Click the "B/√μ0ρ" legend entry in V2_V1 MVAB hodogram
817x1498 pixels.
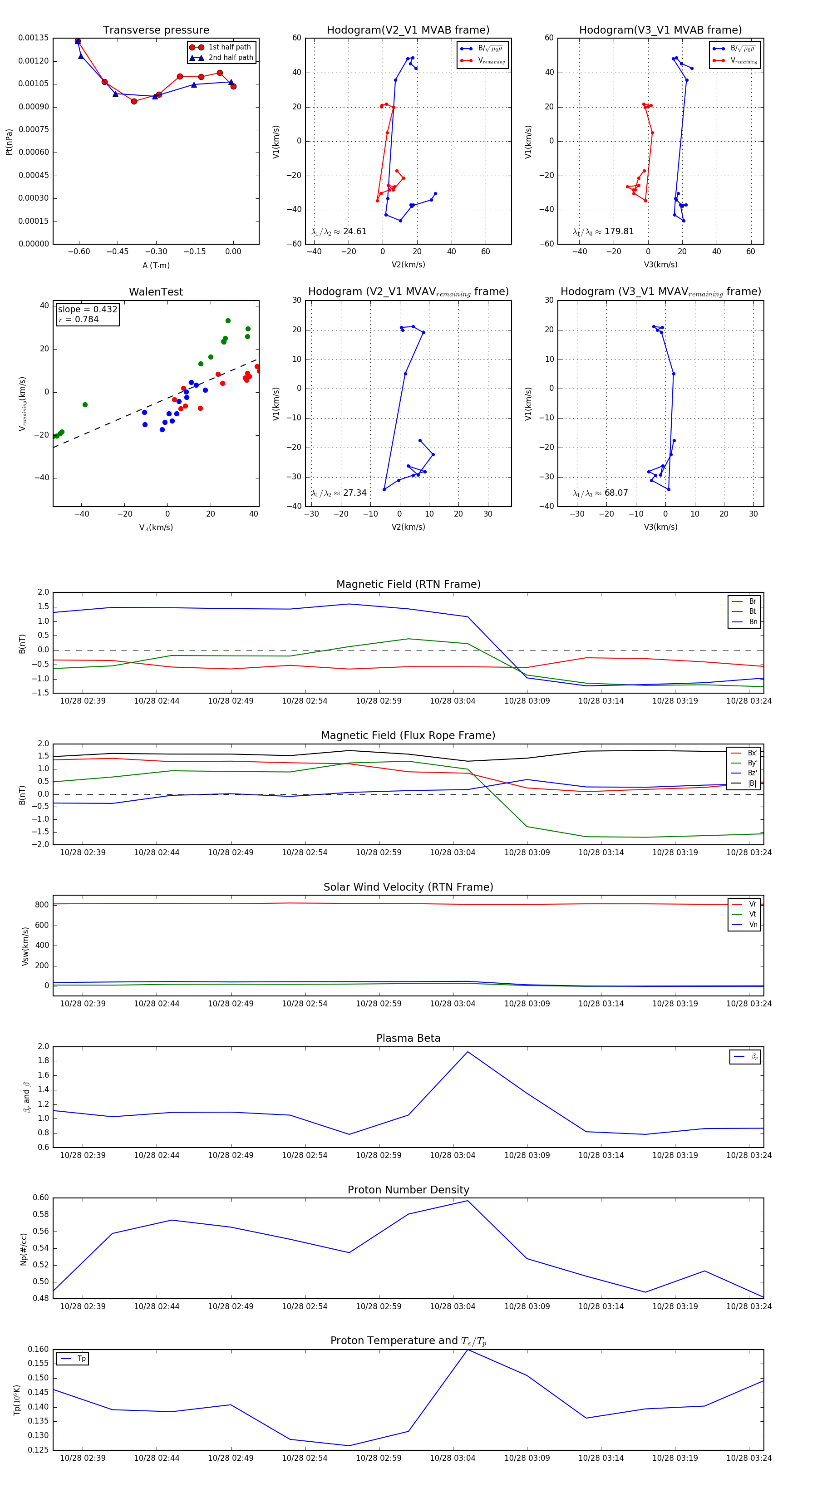tap(482, 48)
